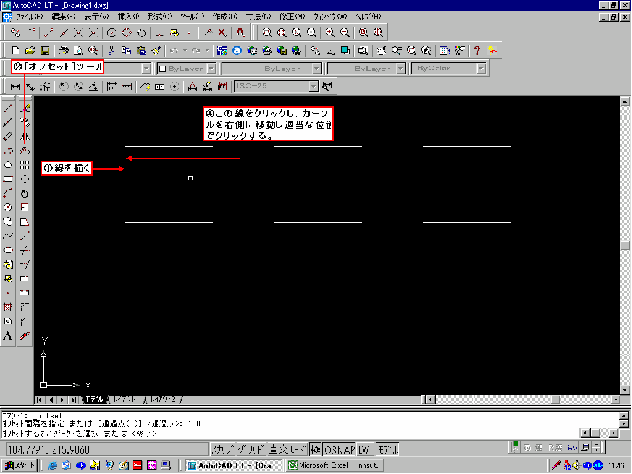Viewport: 632px width, 474px height.
Task: Toggle モデル space button in status bar
Action: 388,449
